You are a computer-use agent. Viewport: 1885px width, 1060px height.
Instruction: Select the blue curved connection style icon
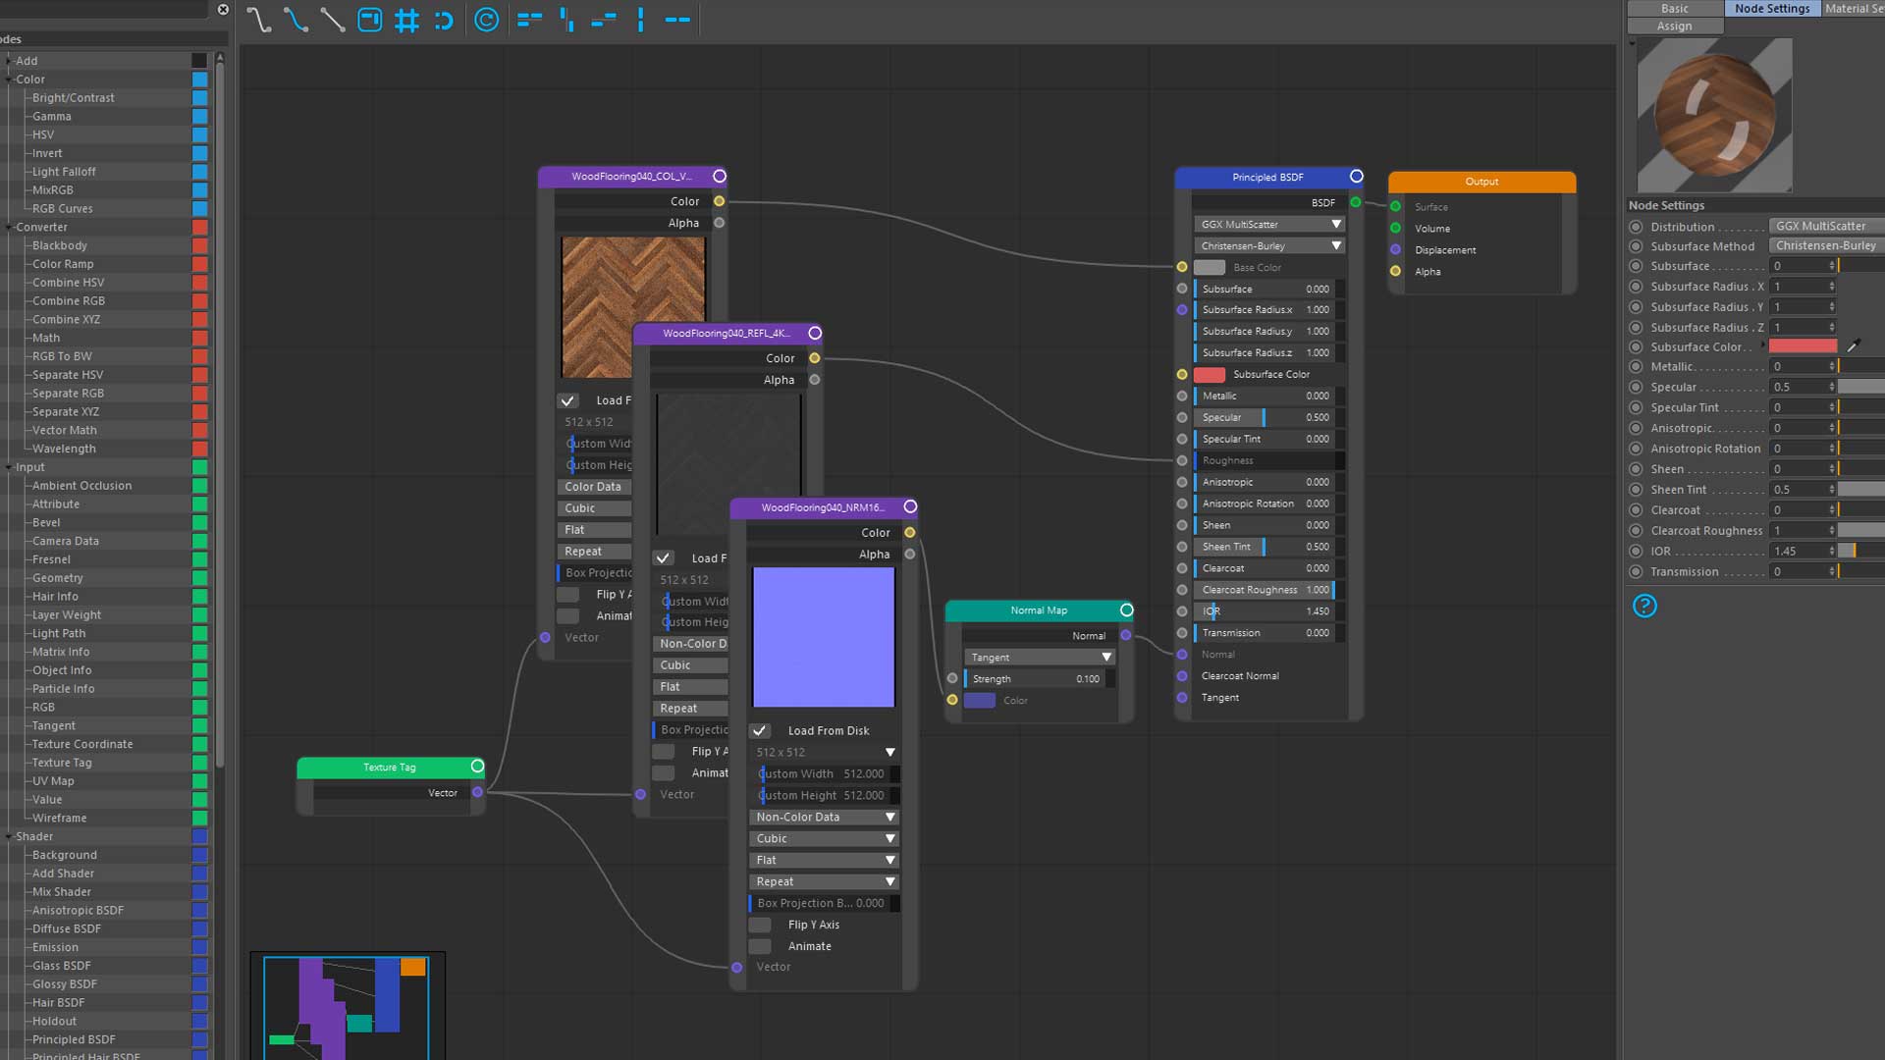(x=296, y=20)
